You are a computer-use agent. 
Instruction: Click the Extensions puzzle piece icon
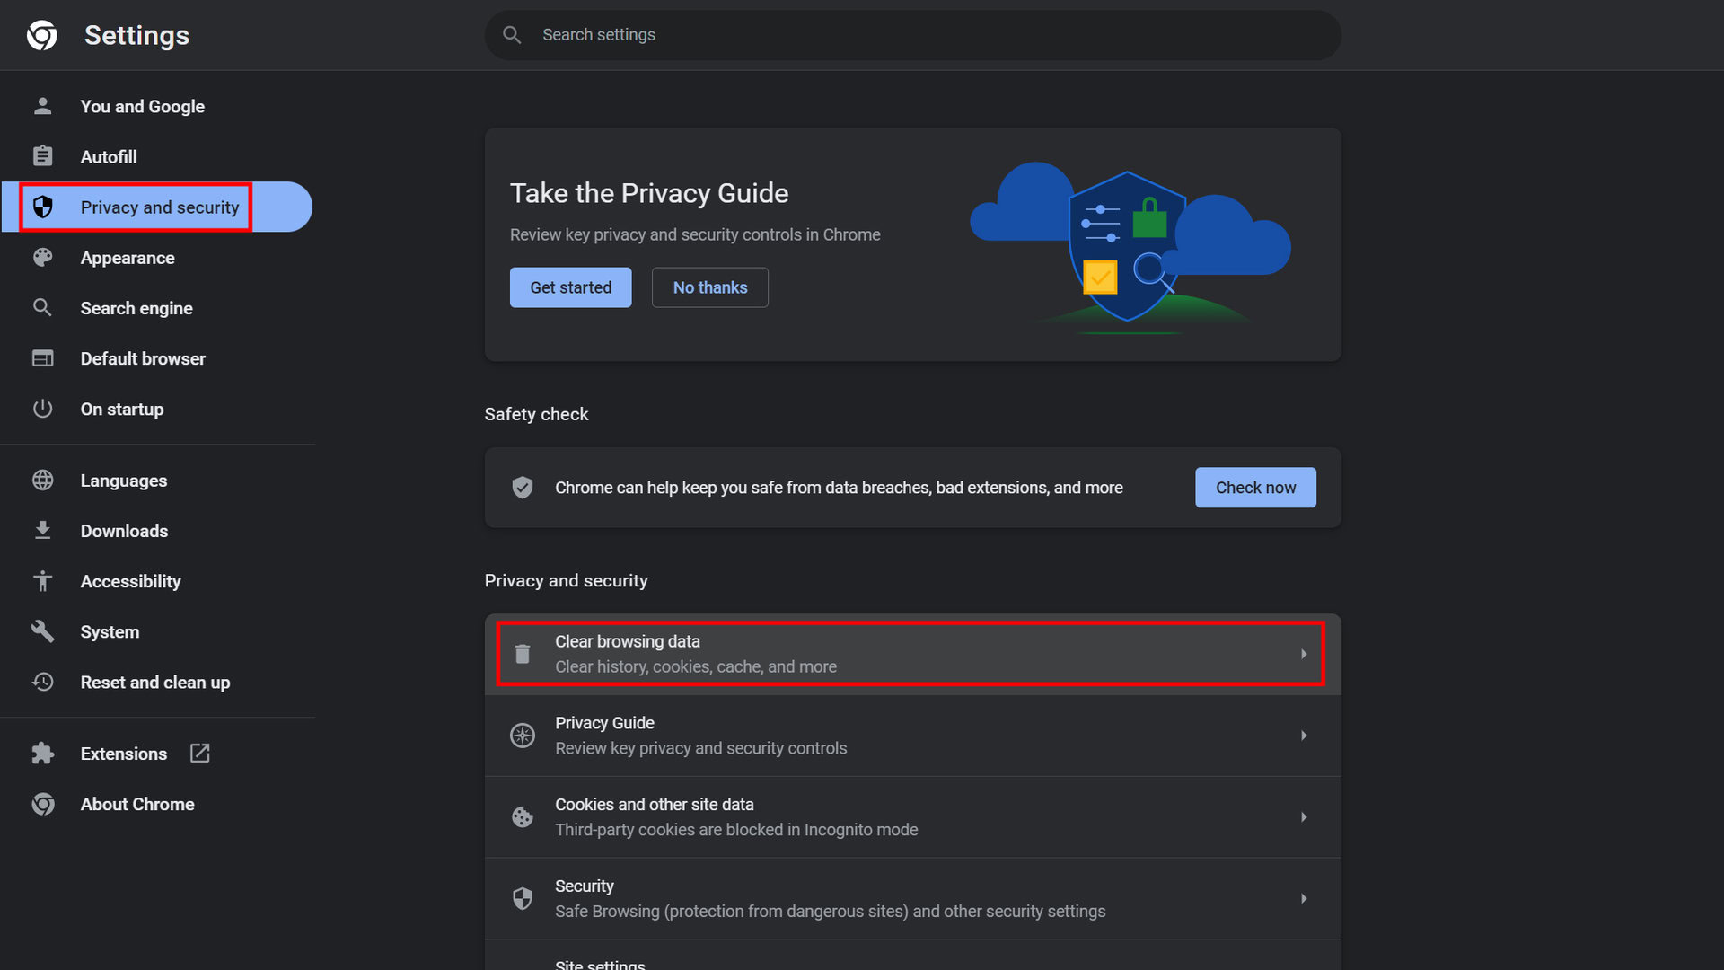click(x=42, y=754)
